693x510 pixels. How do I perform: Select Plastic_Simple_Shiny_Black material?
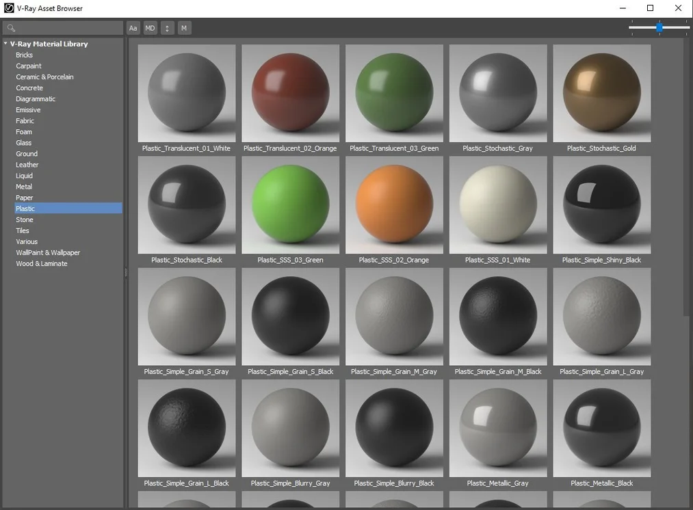tap(601, 204)
